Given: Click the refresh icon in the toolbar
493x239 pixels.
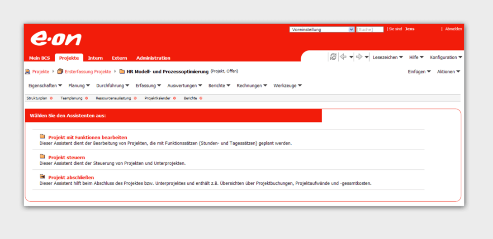Looking at the screenshot, I should (333, 57).
